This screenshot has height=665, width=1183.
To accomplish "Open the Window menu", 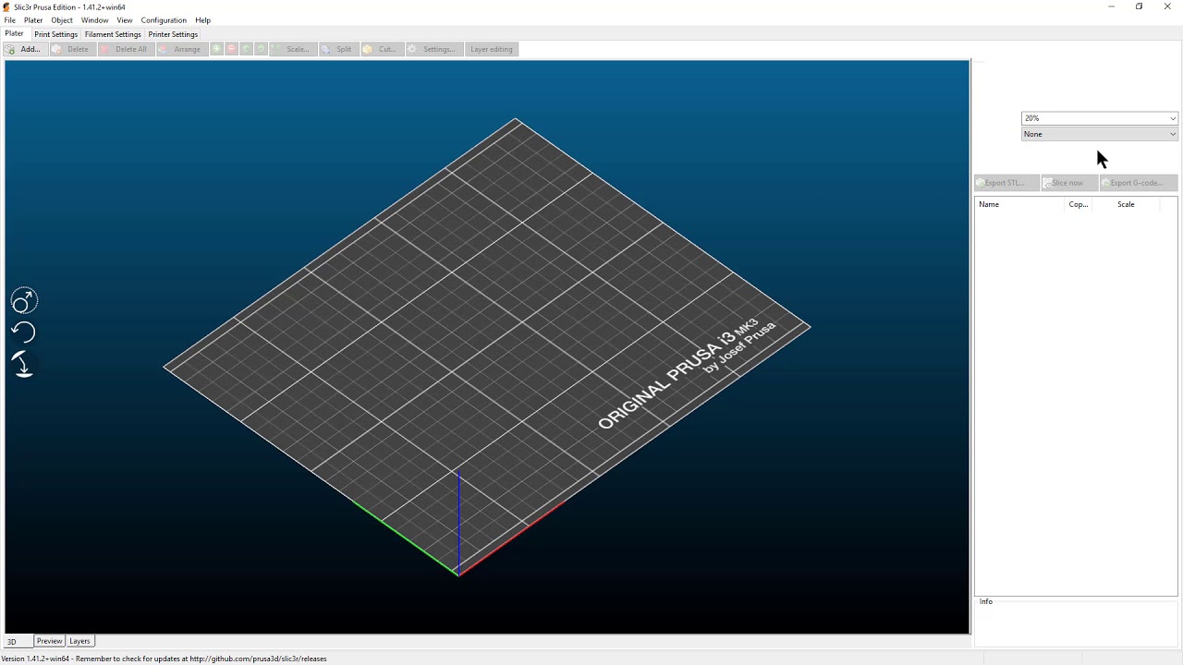I will tap(94, 20).
